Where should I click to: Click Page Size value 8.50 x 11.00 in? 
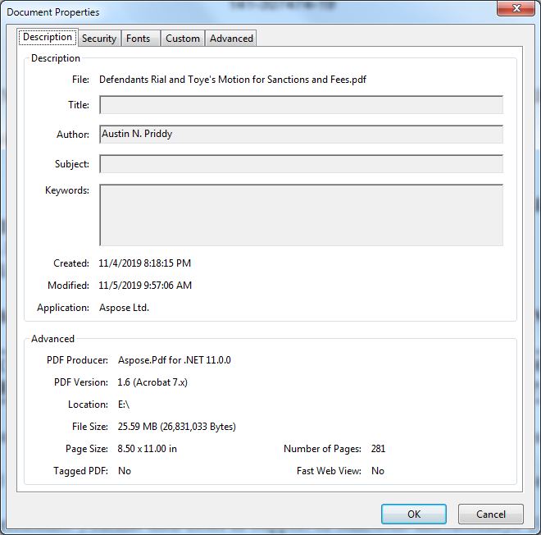[147, 449]
